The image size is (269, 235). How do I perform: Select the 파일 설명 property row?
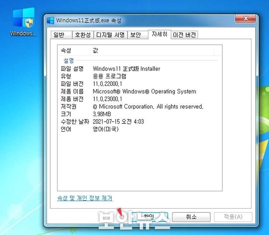pos(140,69)
